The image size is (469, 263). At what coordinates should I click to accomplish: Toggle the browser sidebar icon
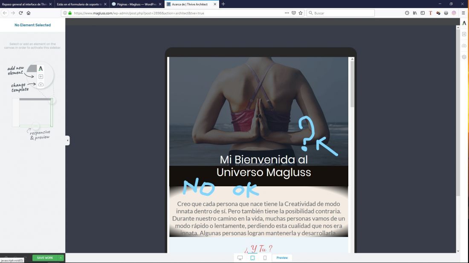423,13
